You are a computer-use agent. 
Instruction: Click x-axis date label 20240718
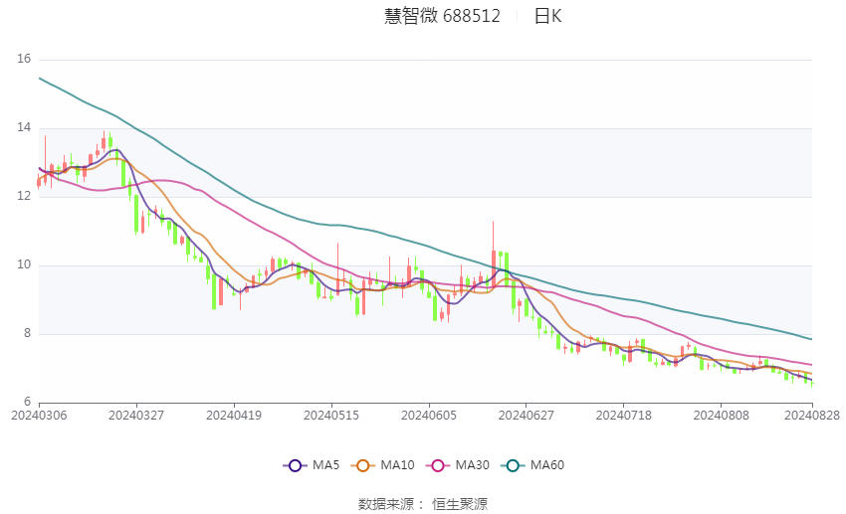(x=624, y=416)
